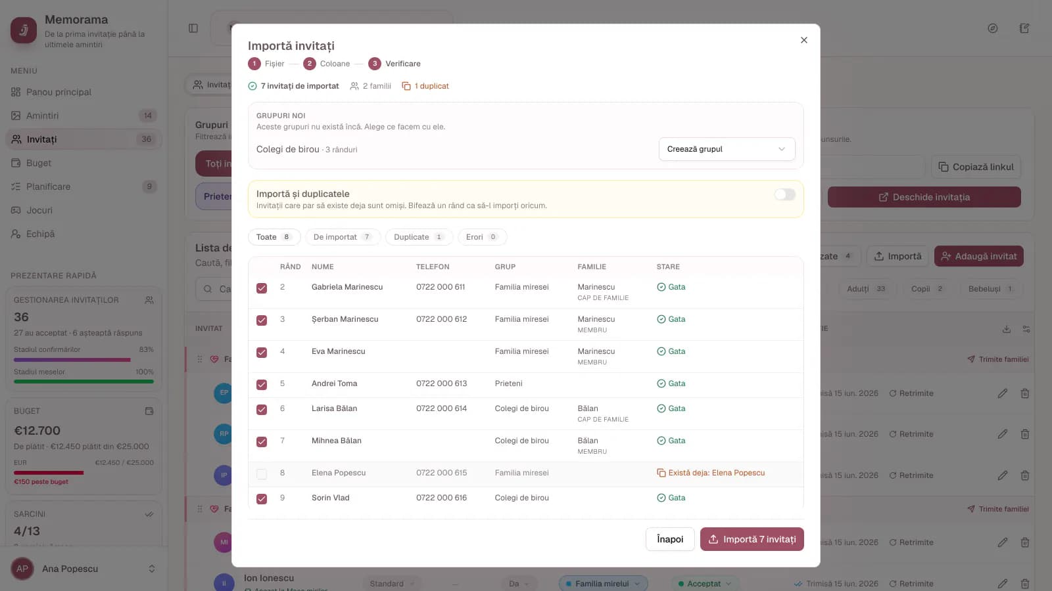This screenshot has width=1052, height=591.
Task: Open the Familia mirelui group dropdown
Action: click(603, 584)
